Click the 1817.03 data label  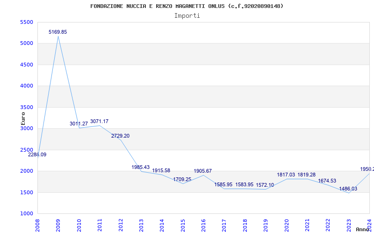click(286, 175)
